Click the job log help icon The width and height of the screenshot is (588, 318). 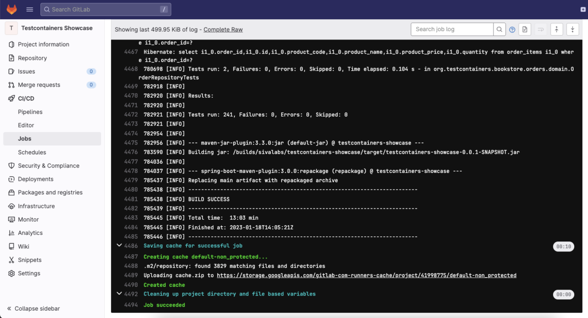point(512,29)
